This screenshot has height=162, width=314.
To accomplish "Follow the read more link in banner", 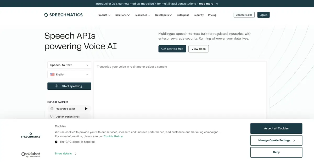I will coord(206,4).
